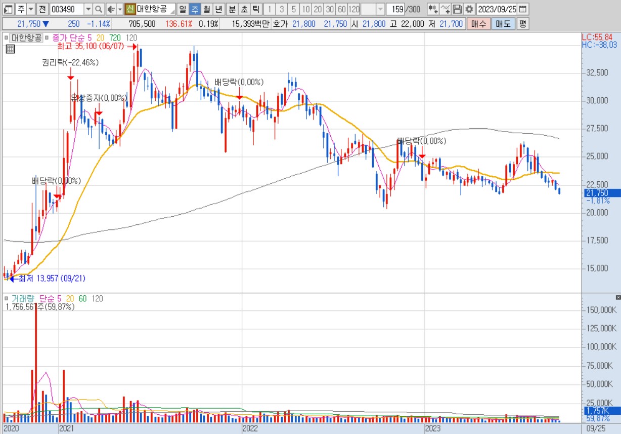The width and height of the screenshot is (621, 434).
Task: Click the 5-period MA legend value
Action: 90,37
